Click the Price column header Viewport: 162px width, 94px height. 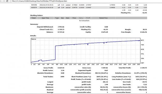(x=74, y=18)
